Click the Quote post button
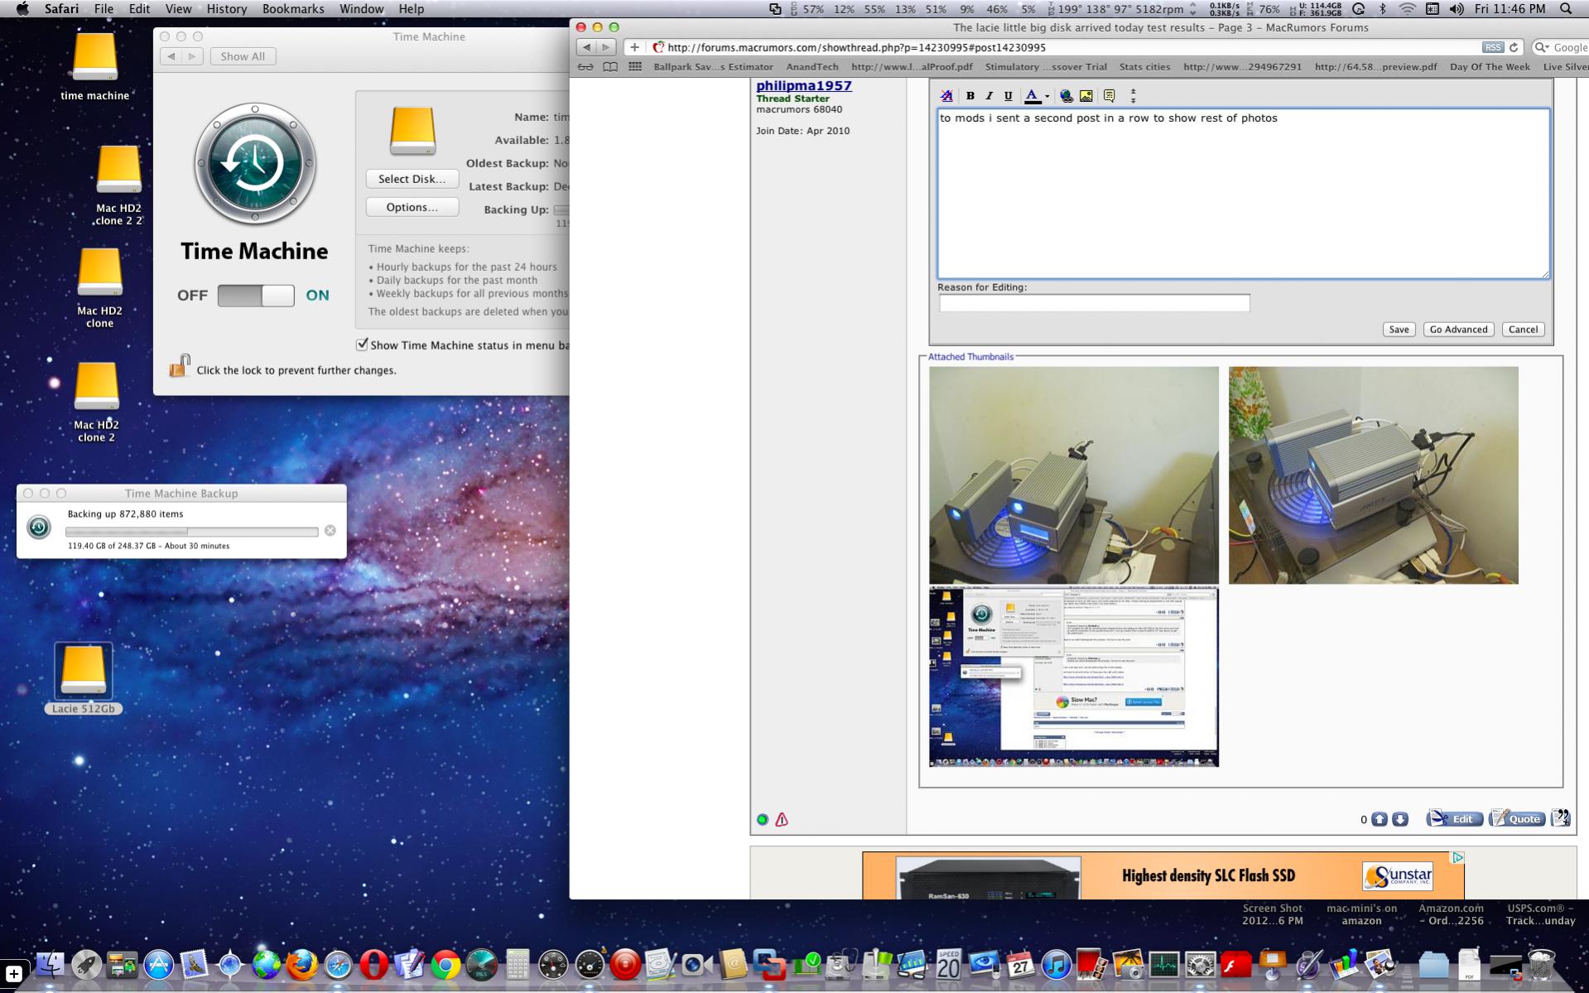The height and width of the screenshot is (993, 1589). (x=1517, y=818)
